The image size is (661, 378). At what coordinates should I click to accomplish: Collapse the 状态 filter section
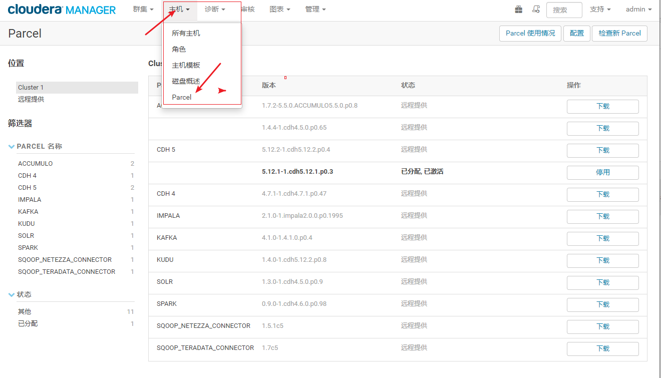point(12,294)
